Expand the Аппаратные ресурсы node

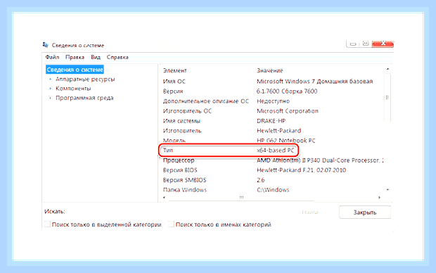pos(51,80)
